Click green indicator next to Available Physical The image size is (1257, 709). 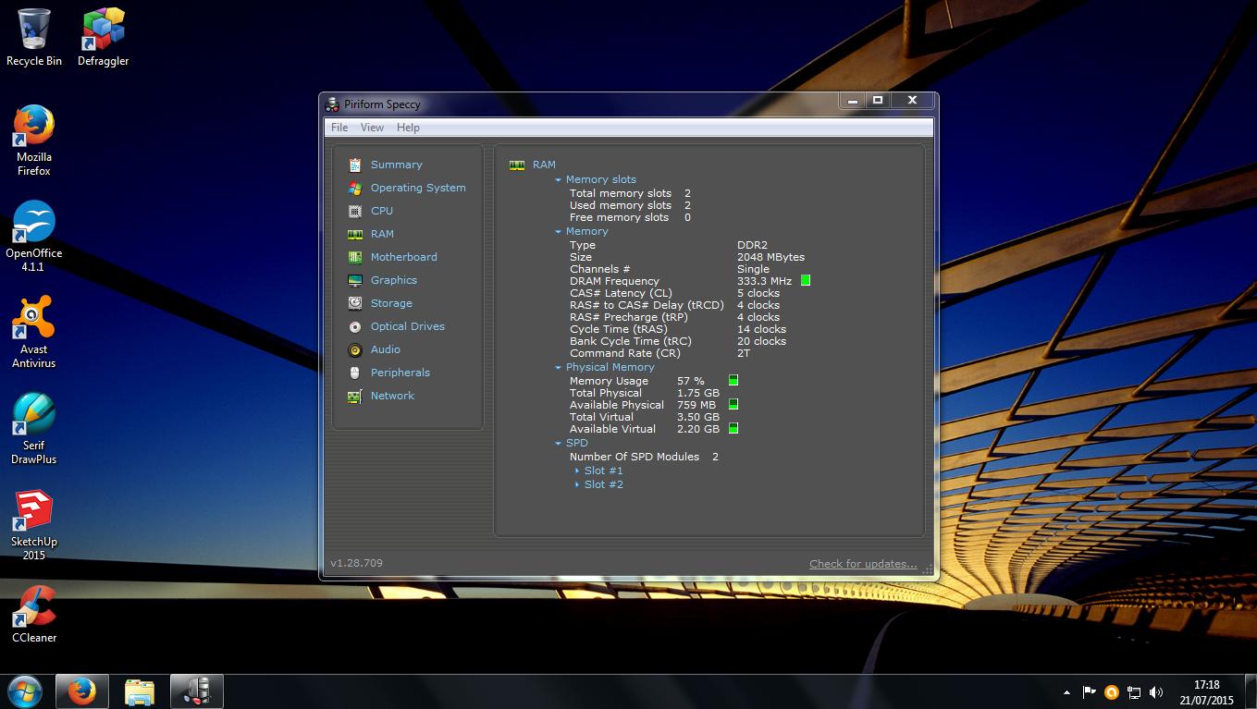click(733, 404)
